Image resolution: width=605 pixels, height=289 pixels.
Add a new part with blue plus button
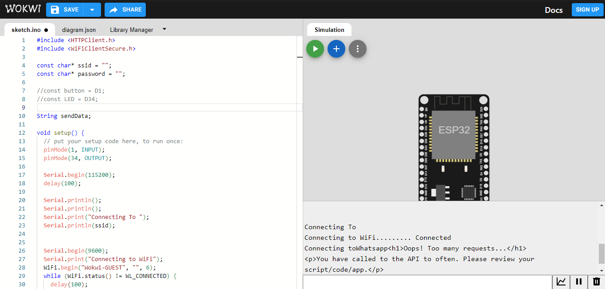click(336, 49)
